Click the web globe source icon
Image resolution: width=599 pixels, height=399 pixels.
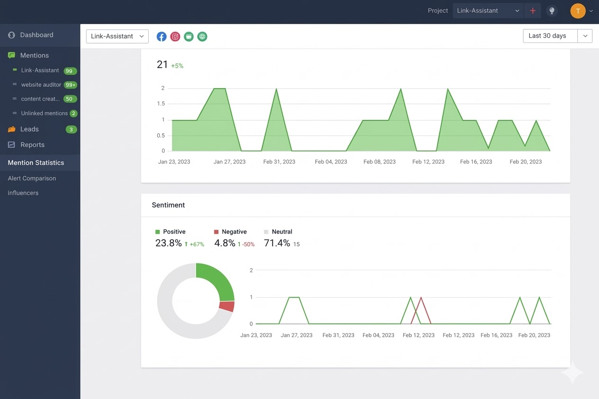click(x=202, y=36)
